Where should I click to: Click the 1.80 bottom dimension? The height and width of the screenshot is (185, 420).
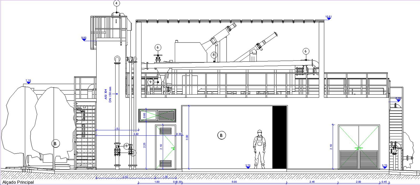pos(157,182)
